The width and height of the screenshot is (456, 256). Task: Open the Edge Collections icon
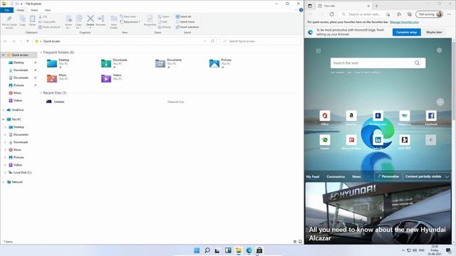pyautogui.click(x=410, y=14)
